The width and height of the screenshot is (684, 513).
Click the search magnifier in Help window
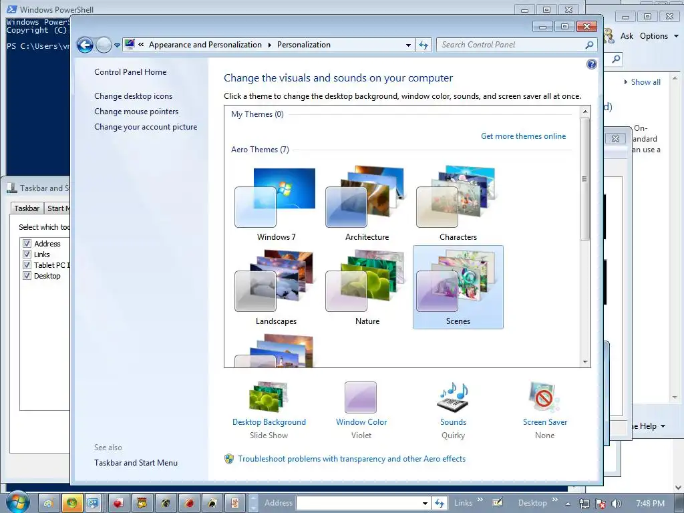616,59
